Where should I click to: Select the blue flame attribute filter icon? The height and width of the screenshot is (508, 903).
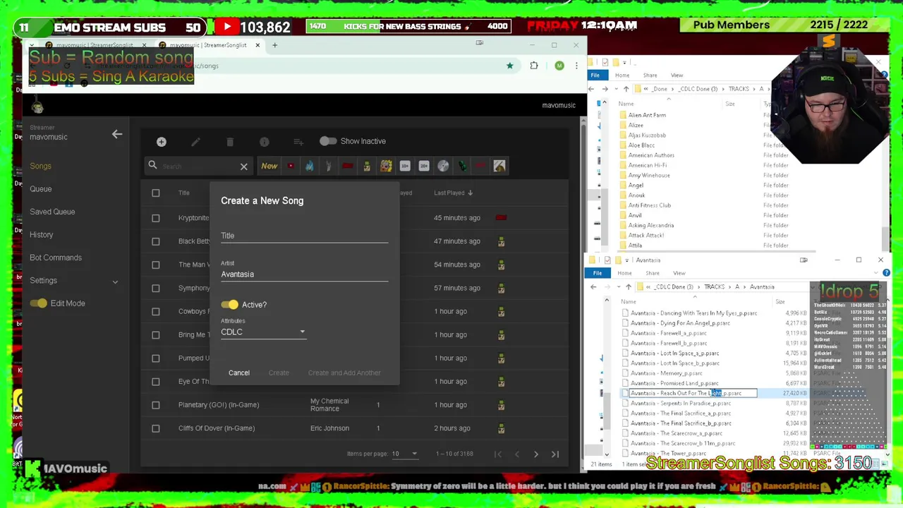tap(309, 166)
